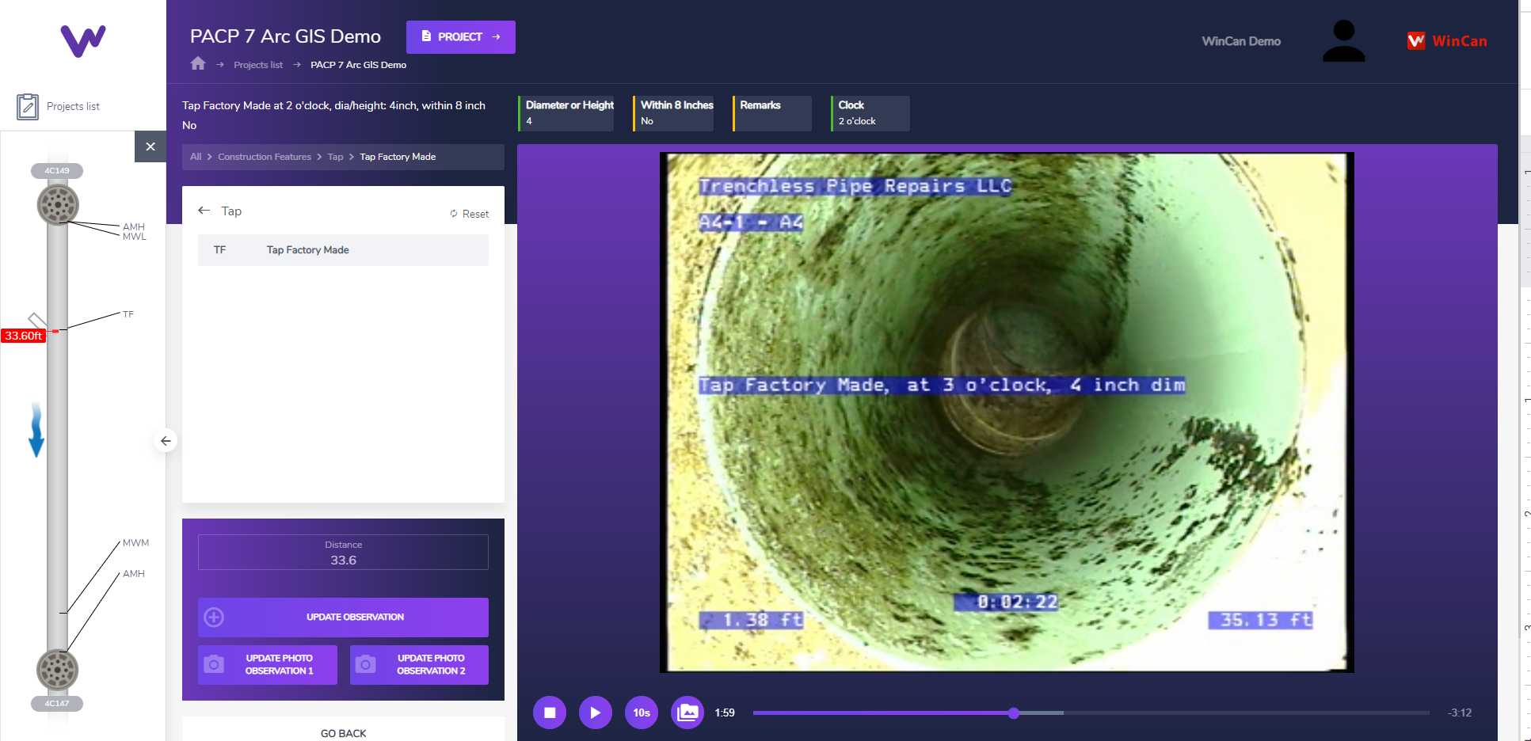
Task: Click the user profile avatar
Action: (1343, 41)
